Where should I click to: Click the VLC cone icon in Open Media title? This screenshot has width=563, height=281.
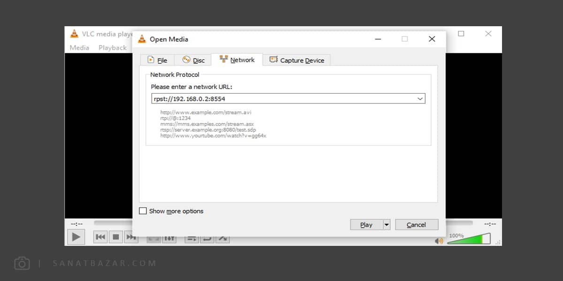pyautogui.click(x=142, y=39)
